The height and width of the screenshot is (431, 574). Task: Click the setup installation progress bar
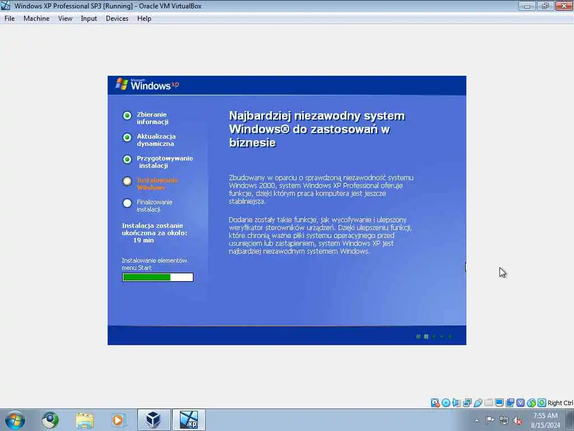point(158,277)
